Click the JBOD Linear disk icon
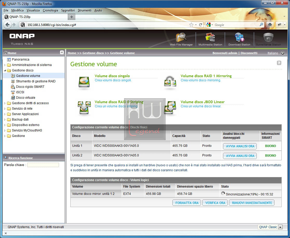The width and height of the screenshot is (290, 238). [170, 108]
